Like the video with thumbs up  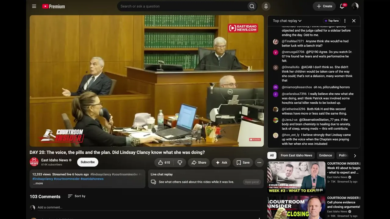[164, 162]
